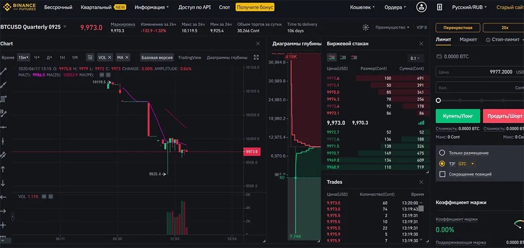524x248 pixels.
Task: Show asks-only order book view
Action: click(x=354, y=58)
